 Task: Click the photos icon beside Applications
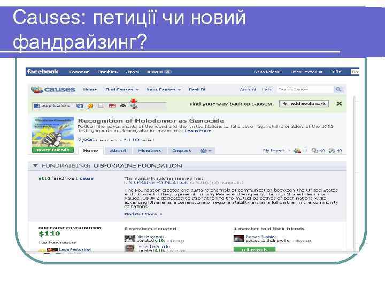[x=80, y=106]
